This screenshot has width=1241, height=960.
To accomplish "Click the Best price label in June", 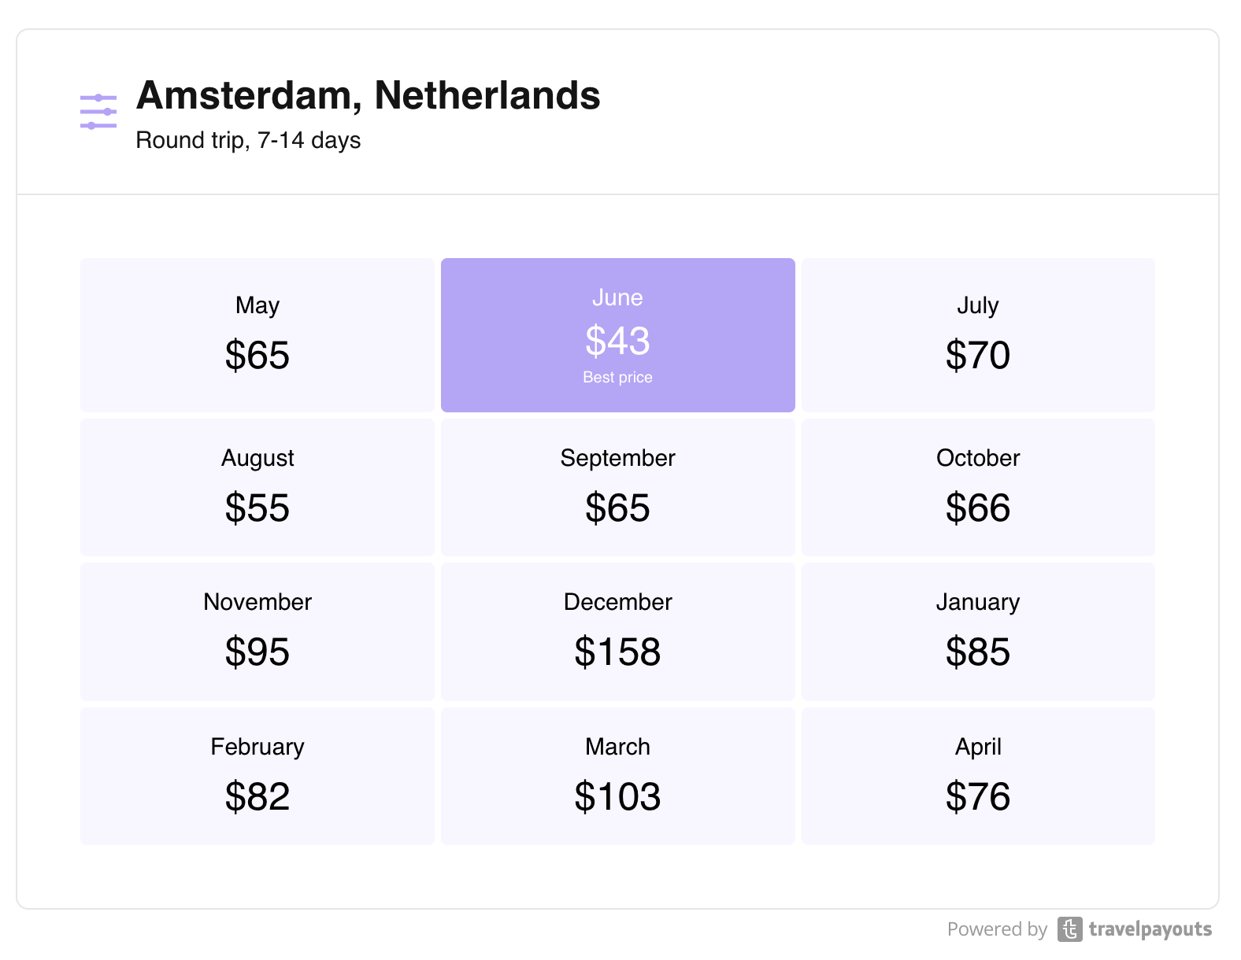I will (x=617, y=378).
